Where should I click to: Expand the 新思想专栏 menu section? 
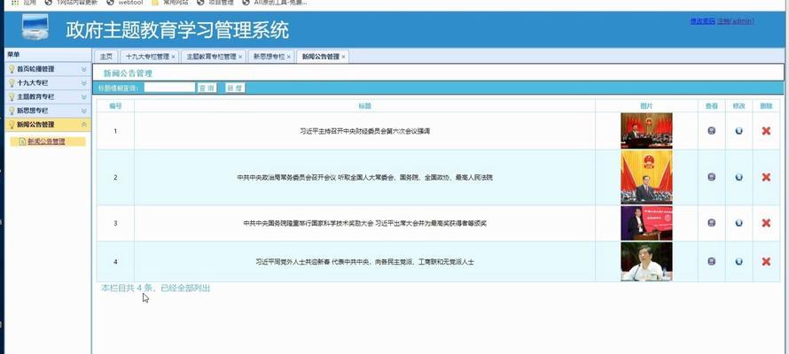click(x=84, y=110)
